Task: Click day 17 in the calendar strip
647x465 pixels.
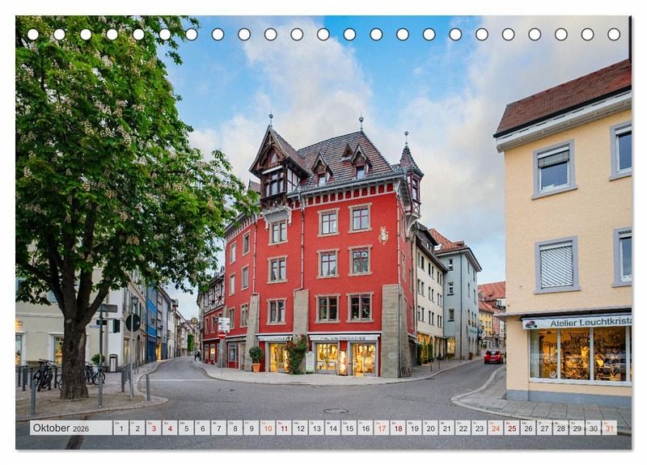Action: tap(381, 428)
